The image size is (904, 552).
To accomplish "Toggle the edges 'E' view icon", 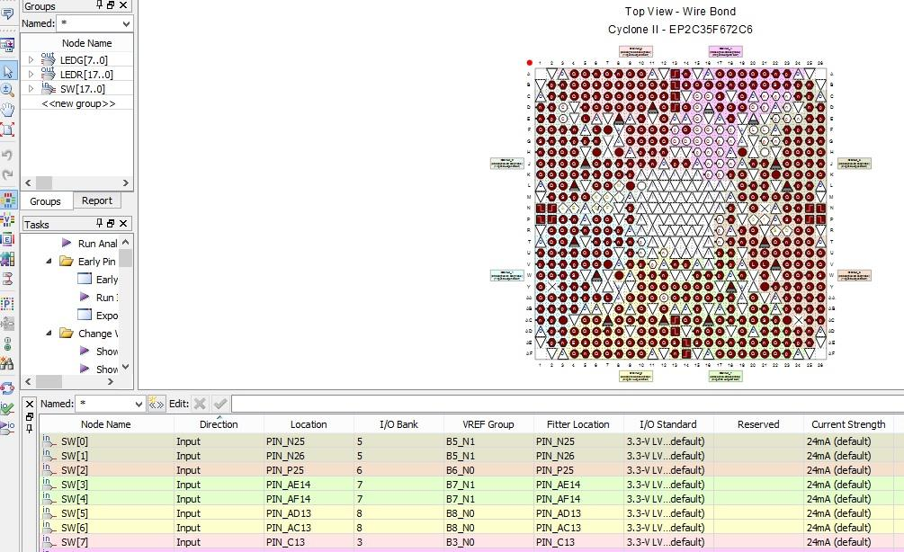I will tap(7, 239).
